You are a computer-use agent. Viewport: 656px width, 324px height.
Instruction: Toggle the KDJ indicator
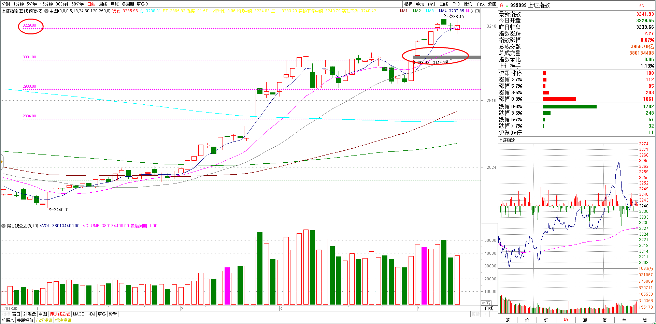[x=91, y=314]
